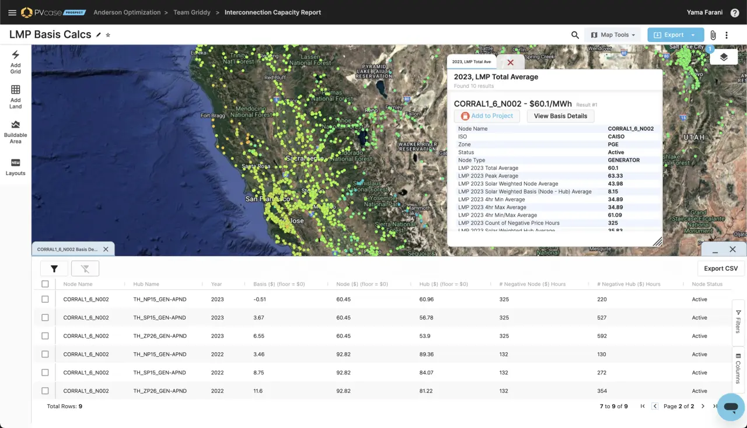Screen dimensions: 747x428
Task: Sort by the Node Status column header
Action: [x=707, y=284]
